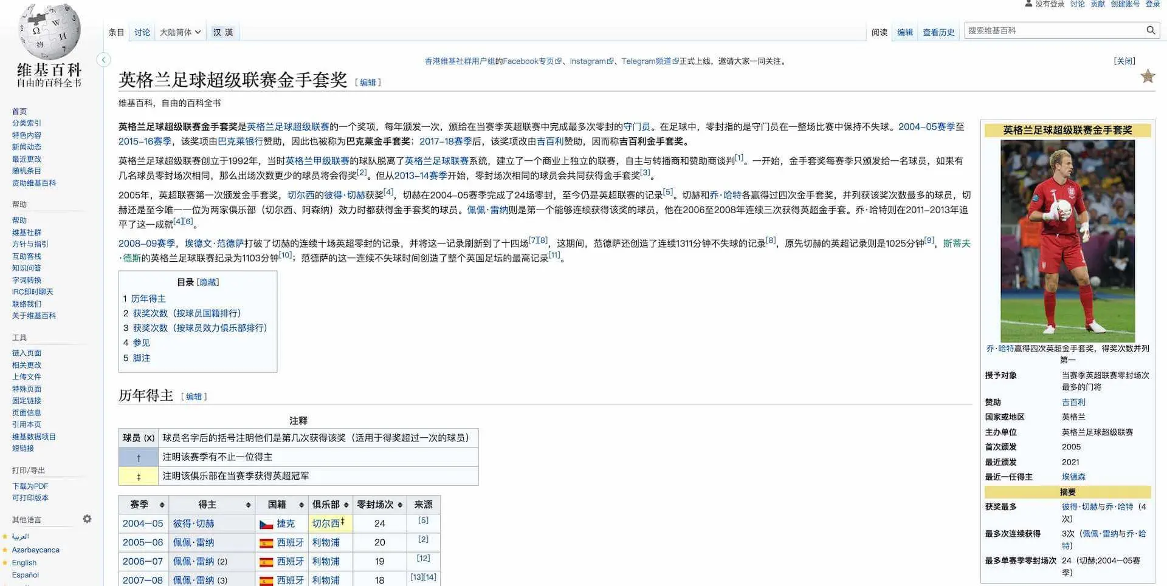Sort the table by 零封场次 column
1167x586 pixels.
tap(379, 505)
